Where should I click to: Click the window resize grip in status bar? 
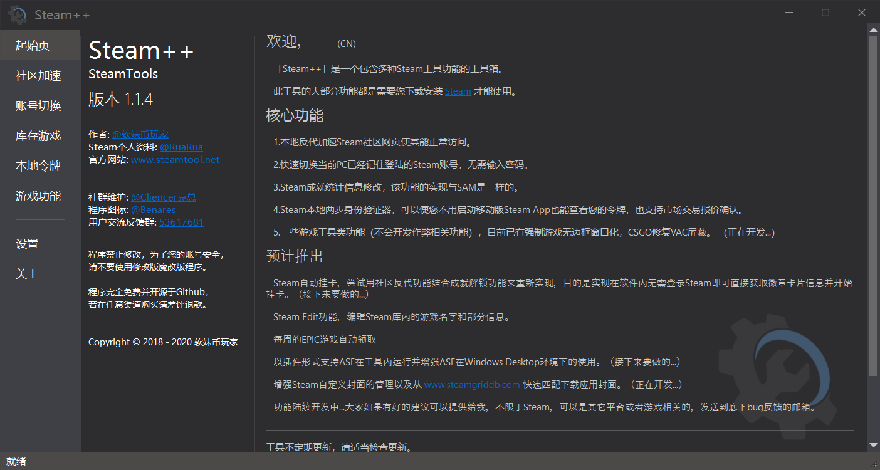coord(874,464)
